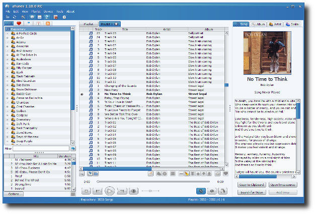Click the red statistics toolbar icon
The height and width of the screenshot is (214, 315).
pyautogui.click(x=56, y=17)
